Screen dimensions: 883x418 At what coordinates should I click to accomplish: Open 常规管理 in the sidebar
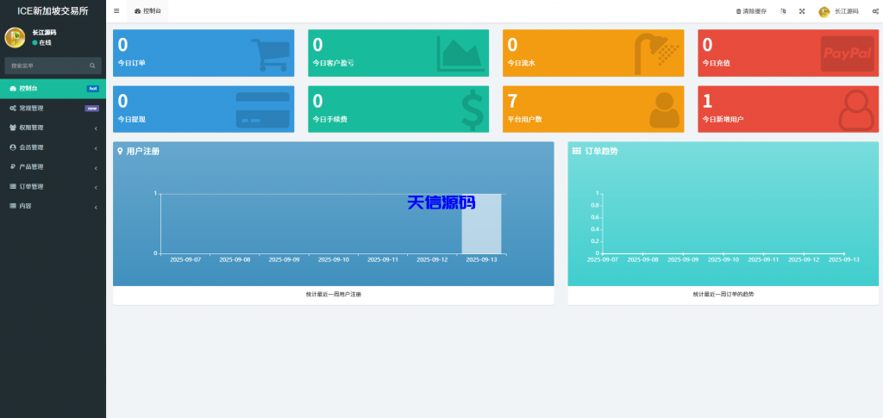click(x=52, y=109)
